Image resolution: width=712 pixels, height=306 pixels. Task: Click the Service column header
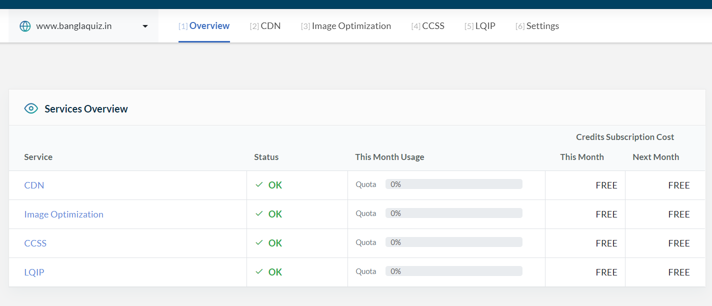click(x=38, y=157)
